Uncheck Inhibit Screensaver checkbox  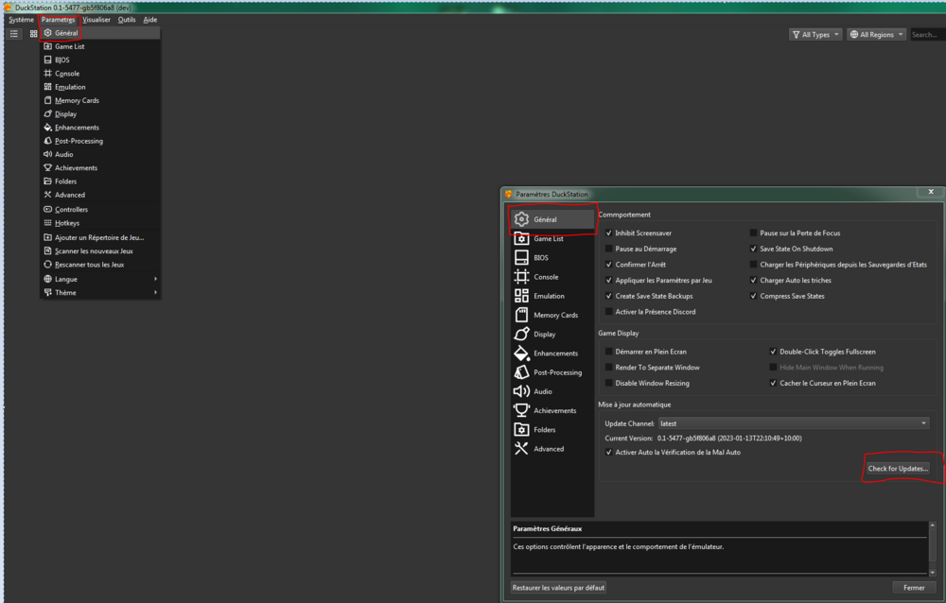pyautogui.click(x=608, y=233)
